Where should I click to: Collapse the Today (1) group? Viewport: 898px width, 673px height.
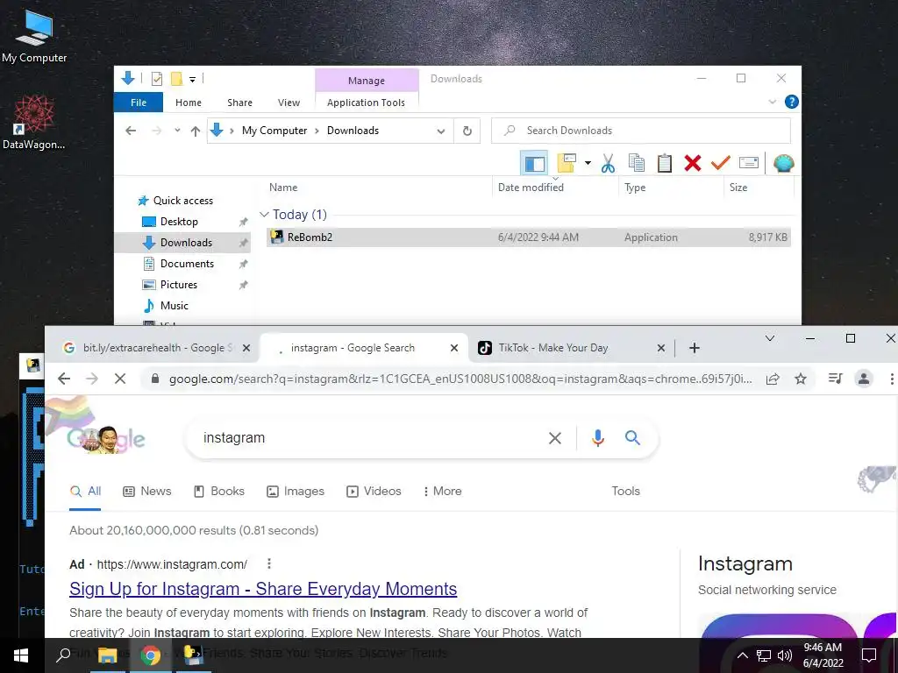pyautogui.click(x=264, y=215)
